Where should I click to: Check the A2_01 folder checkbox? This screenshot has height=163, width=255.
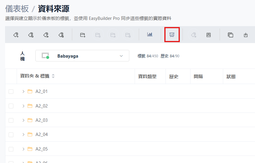11,91
